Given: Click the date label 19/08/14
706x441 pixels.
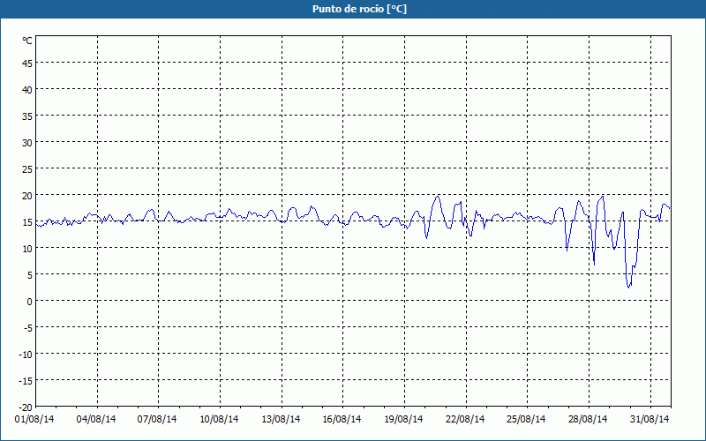Looking at the screenshot, I should [403, 419].
